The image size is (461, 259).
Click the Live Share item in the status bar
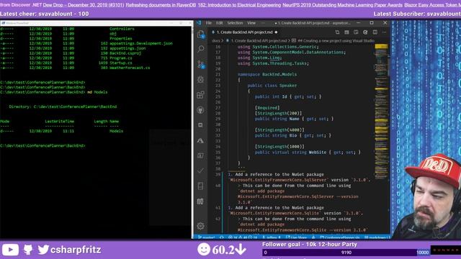point(296,237)
